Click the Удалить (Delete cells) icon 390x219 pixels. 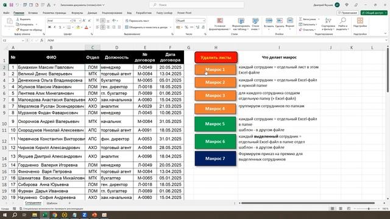pyautogui.click(x=280, y=21)
